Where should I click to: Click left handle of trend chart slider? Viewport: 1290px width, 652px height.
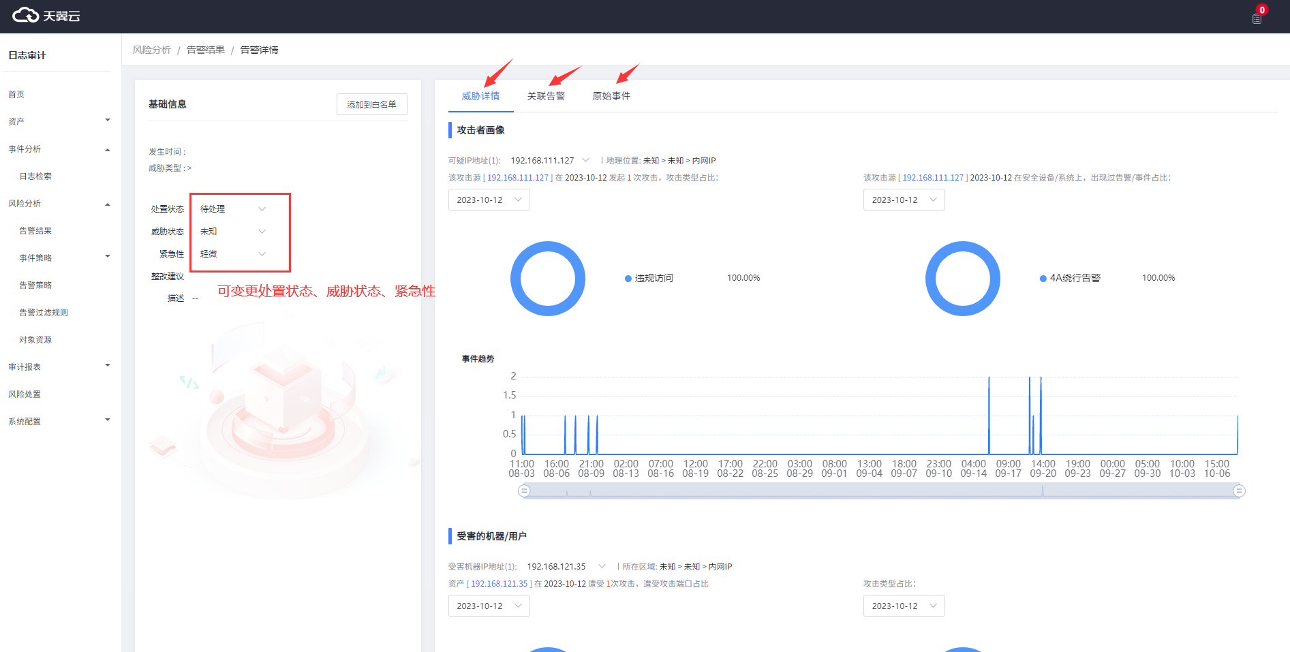[524, 491]
